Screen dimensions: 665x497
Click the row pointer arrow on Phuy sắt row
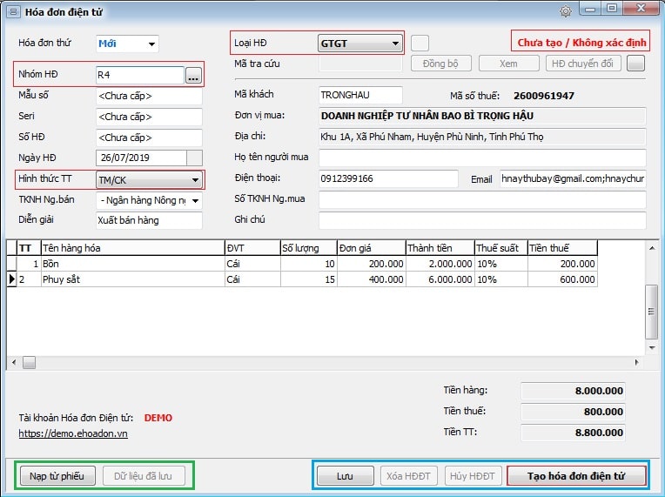tap(11, 279)
